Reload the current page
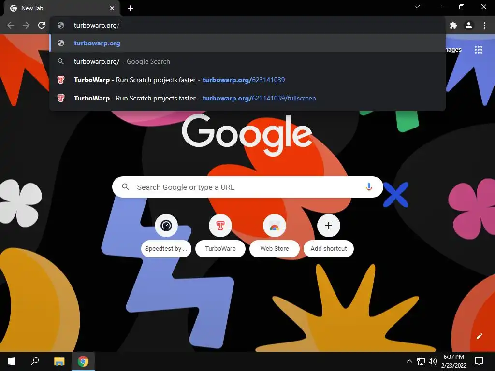495x371 pixels. pos(42,25)
